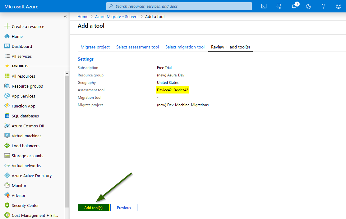Open the settings gear icon

point(309,6)
